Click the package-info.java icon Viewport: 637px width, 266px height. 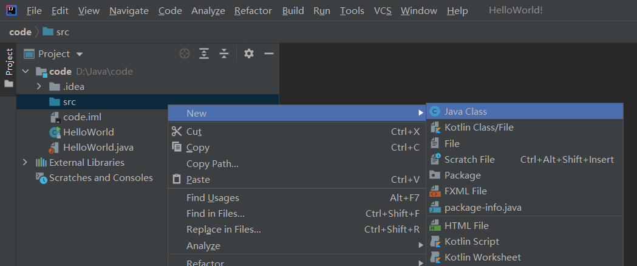coord(435,208)
